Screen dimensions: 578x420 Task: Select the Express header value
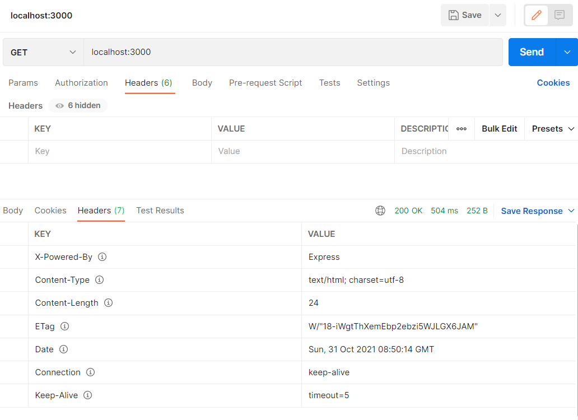click(324, 257)
